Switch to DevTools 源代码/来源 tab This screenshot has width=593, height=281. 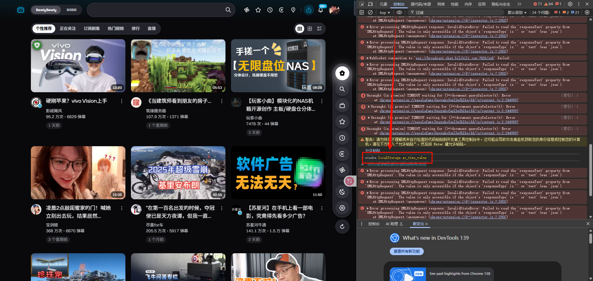421,4
